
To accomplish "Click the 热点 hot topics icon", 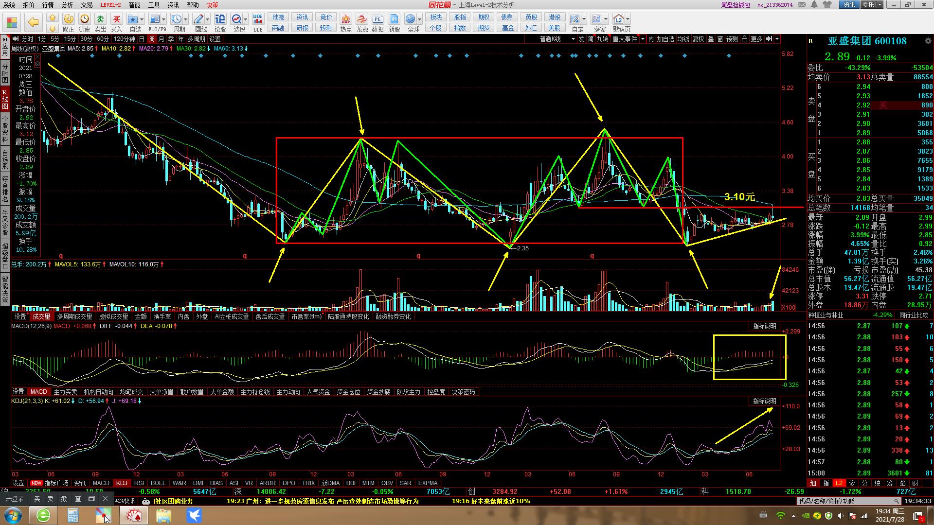I will (x=346, y=19).
